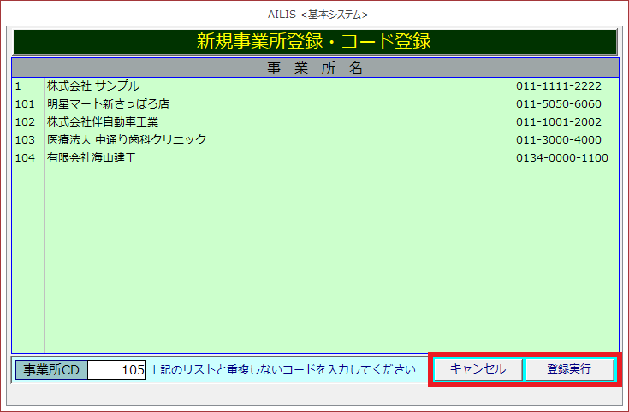Select the 株式会社 サンプル row
The width and height of the screenshot is (629, 412).
coord(93,86)
